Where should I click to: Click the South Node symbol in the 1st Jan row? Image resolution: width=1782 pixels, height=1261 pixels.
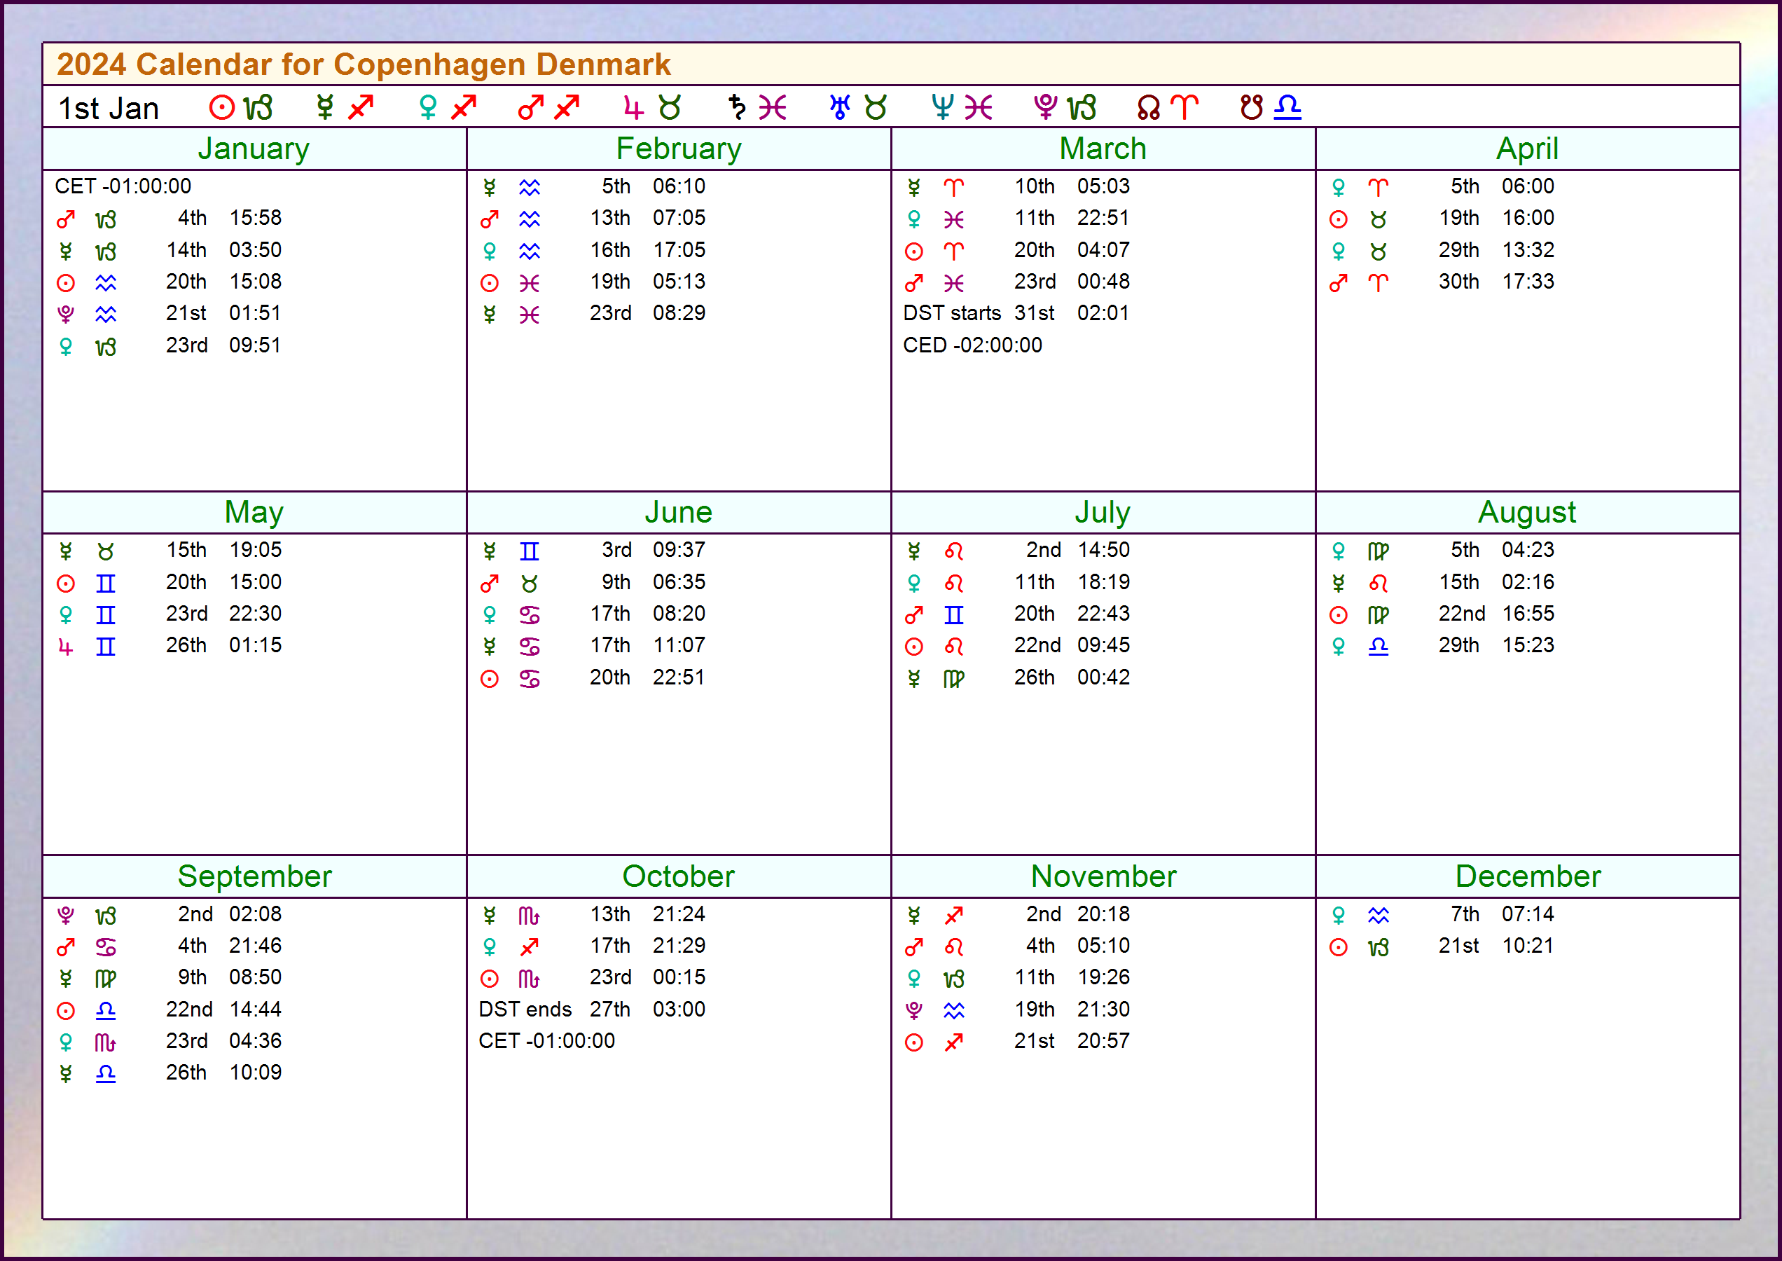1252,107
